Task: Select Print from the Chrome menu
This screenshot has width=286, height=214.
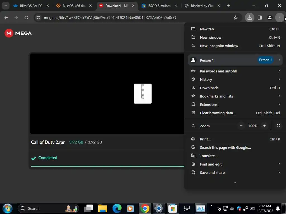Action: (235, 139)
